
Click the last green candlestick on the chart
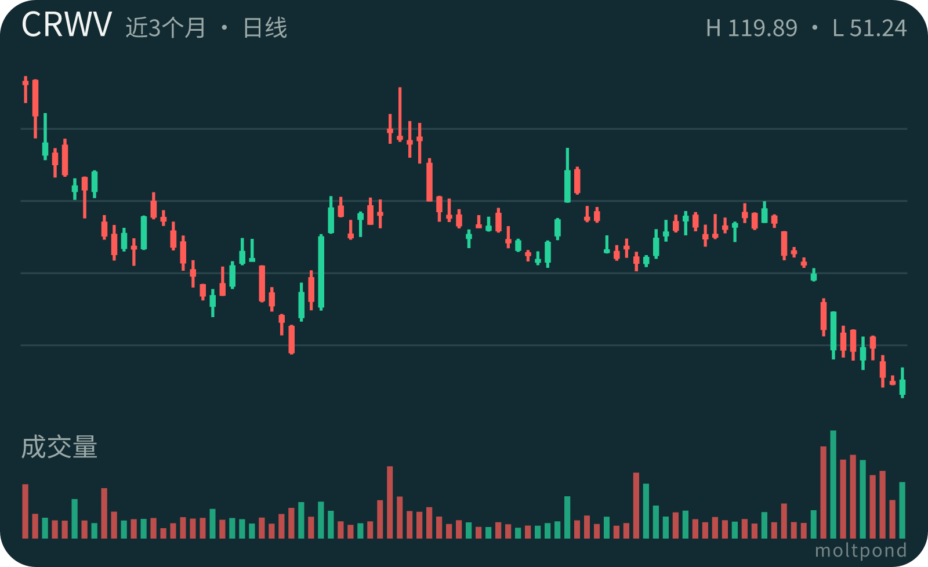point(902,383)
